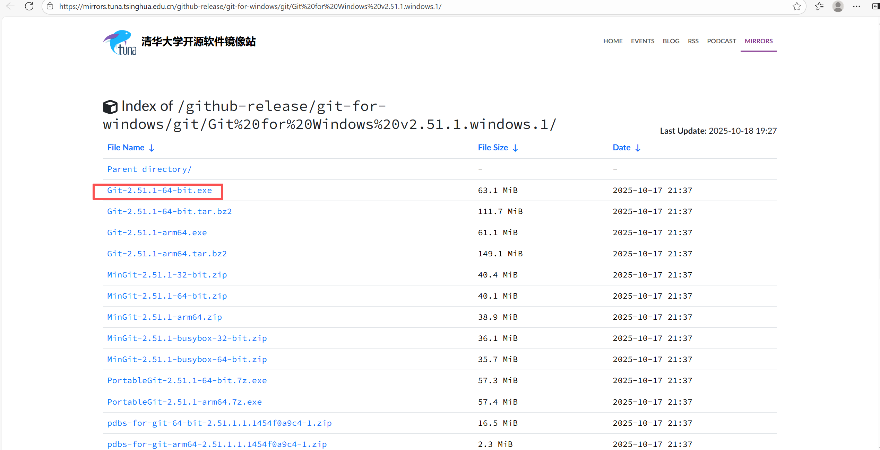880x450 pixels.
Task: Click the security lock icon in address bar
Action: point(50,6)
